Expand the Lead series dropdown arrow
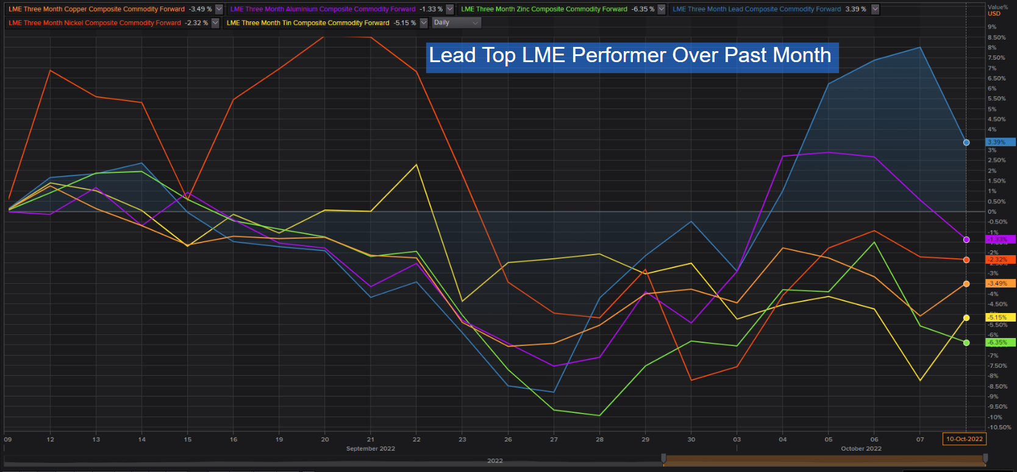1017x472 pixels. (876, 9)
